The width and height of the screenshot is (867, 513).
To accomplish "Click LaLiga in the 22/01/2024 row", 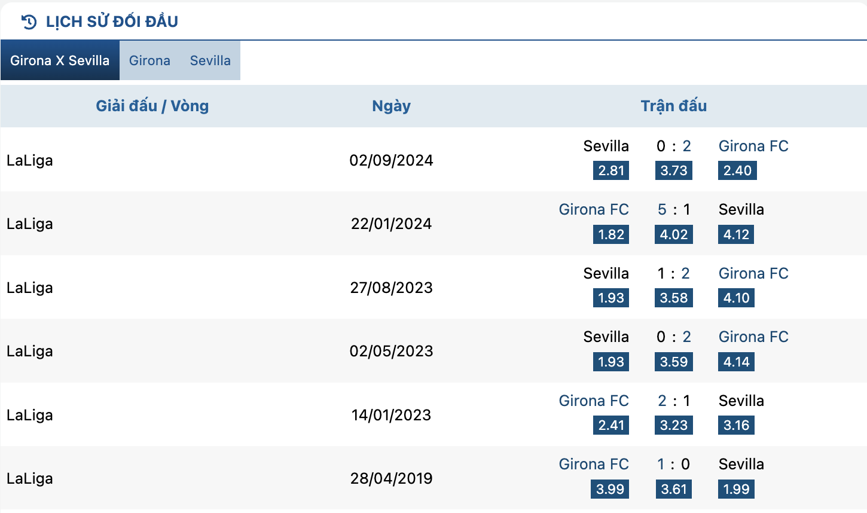I will click(x=30, y=224).
